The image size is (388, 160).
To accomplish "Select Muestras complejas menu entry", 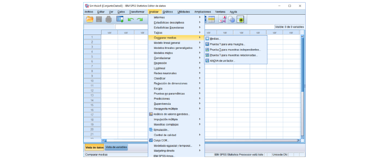I will click(176, 124).
